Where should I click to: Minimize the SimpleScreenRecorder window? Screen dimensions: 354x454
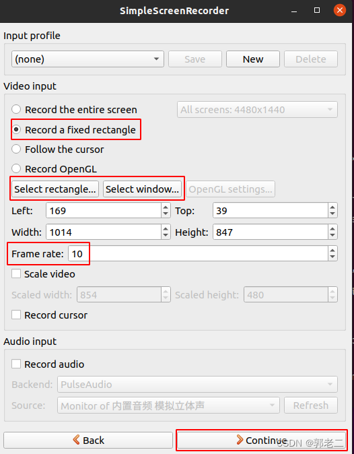[294, 11]
